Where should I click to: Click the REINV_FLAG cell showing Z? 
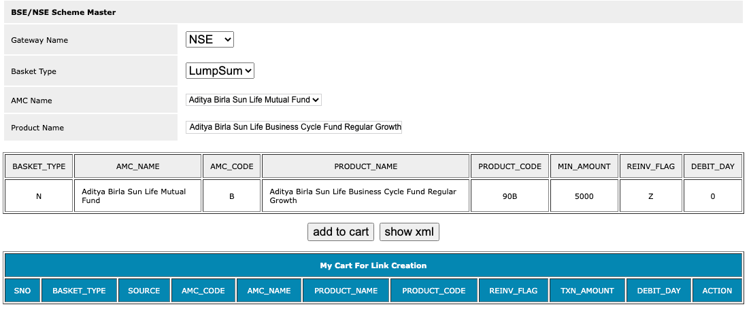point(650,196)
